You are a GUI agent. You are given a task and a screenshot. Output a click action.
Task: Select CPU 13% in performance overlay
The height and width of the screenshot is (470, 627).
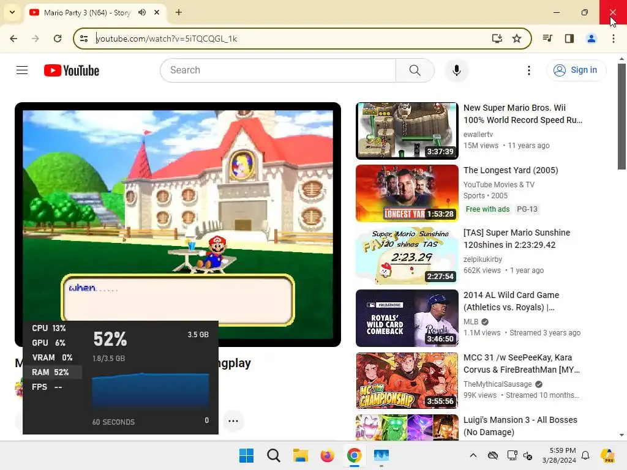(49, 328)
